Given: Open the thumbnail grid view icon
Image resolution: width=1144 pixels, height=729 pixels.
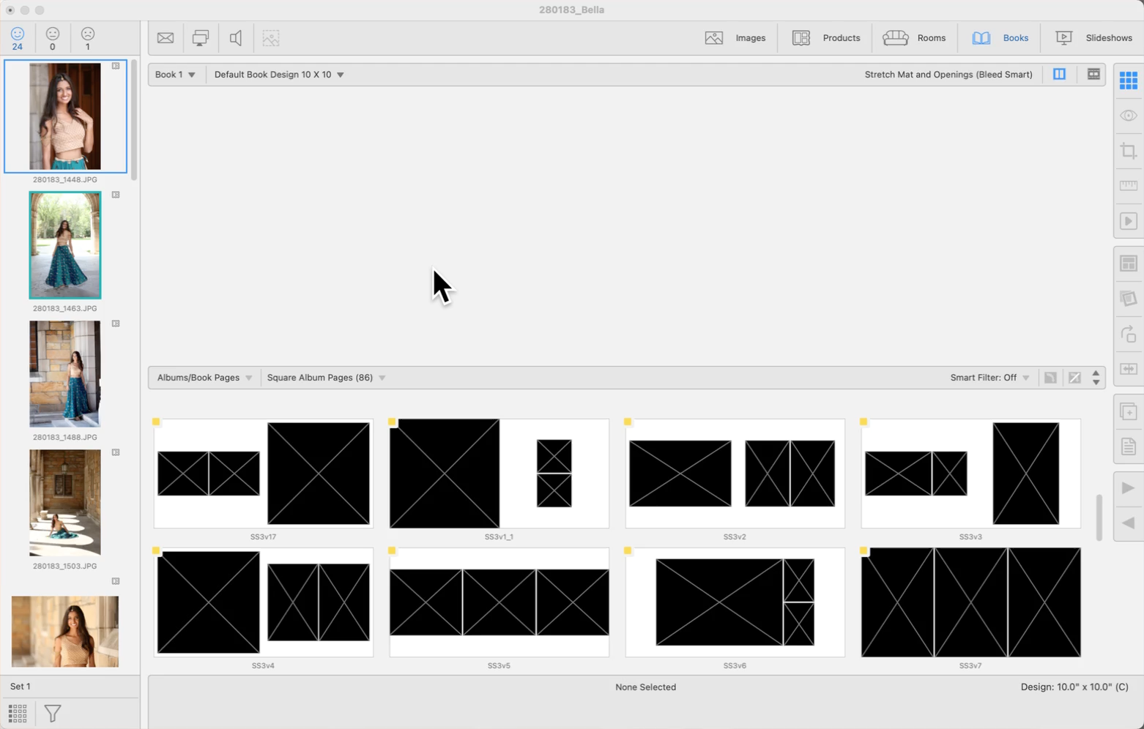Looking at the screenshot, I should click(x=18, y=713).
